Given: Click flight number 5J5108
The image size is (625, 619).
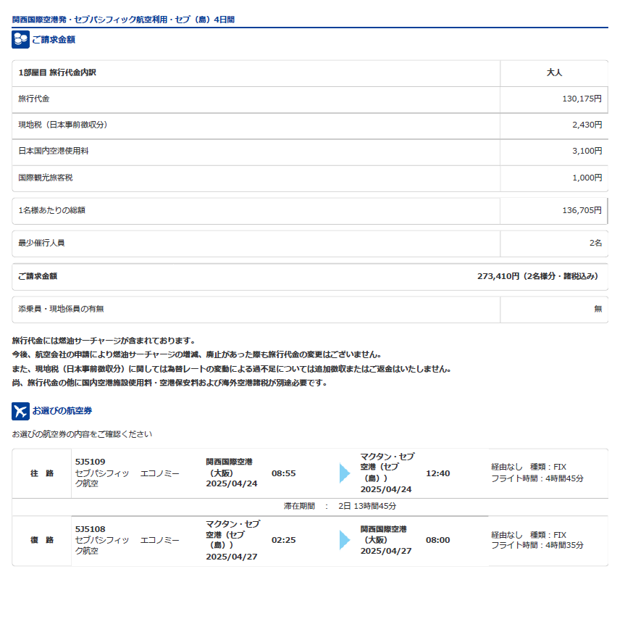Looking at the screenshot, I should tap(90, 529).
